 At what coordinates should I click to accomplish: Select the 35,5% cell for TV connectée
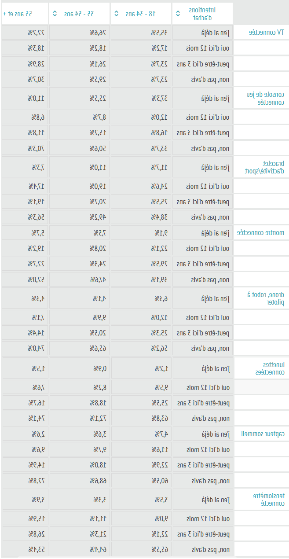coord(141,33)
